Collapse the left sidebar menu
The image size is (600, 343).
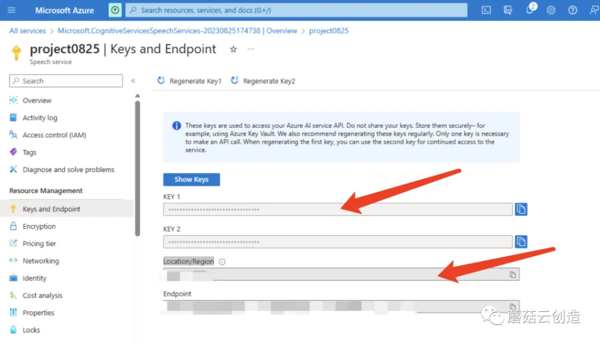[x=133, y=81]
